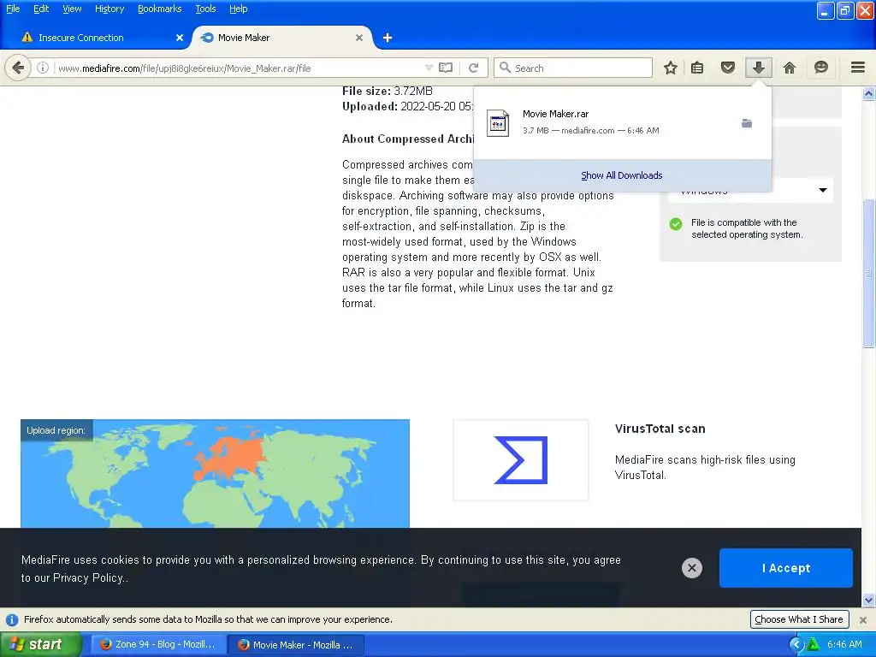This screenshot has width=876, height=657.
Task: Click the page vertical scrollbar thumb
Action: pyautogui.click(x=869, y=273)
